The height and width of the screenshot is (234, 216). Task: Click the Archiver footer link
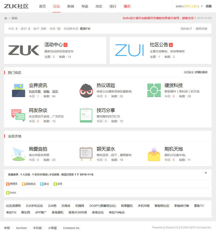coord(22,228)
